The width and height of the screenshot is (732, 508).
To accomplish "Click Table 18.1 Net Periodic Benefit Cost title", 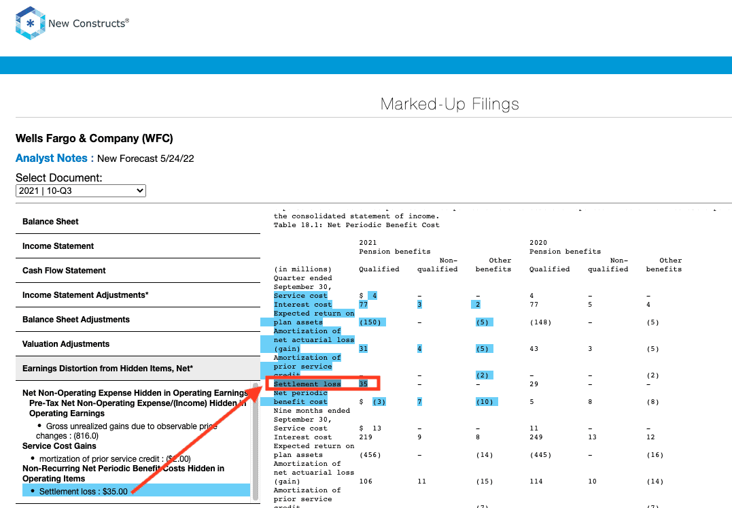I will (356, 225).
